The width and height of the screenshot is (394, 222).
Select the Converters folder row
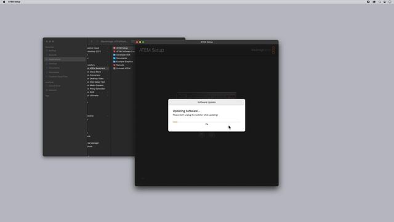point(98,75)
